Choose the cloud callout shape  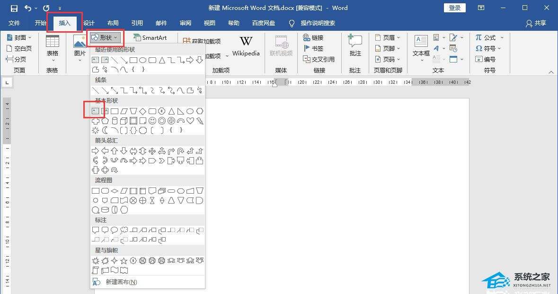(x=124, y=230)
